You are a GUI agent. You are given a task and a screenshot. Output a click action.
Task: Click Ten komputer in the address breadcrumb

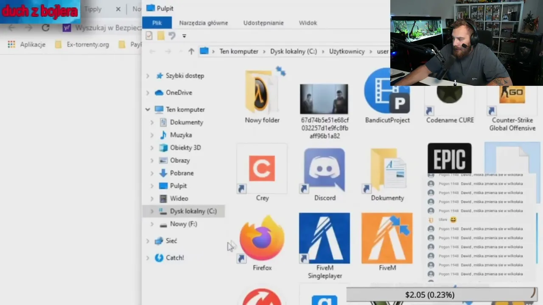pyautogui.click(x=239, y=51)
